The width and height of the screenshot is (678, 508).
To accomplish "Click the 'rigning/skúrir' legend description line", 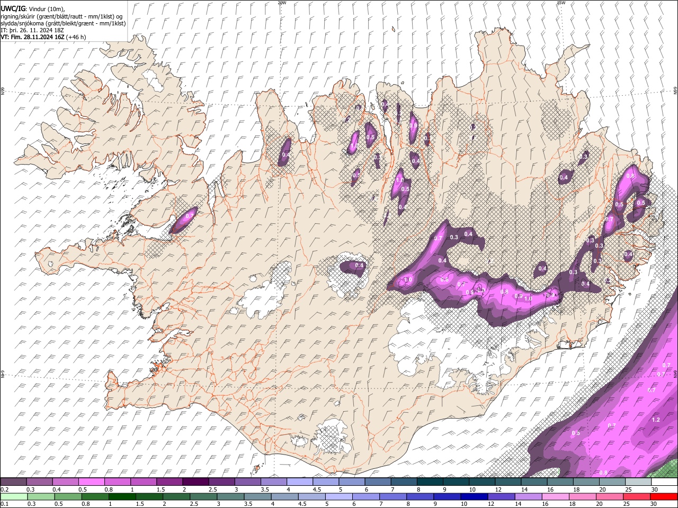I will pyautogui.click(x=61, y=16).
